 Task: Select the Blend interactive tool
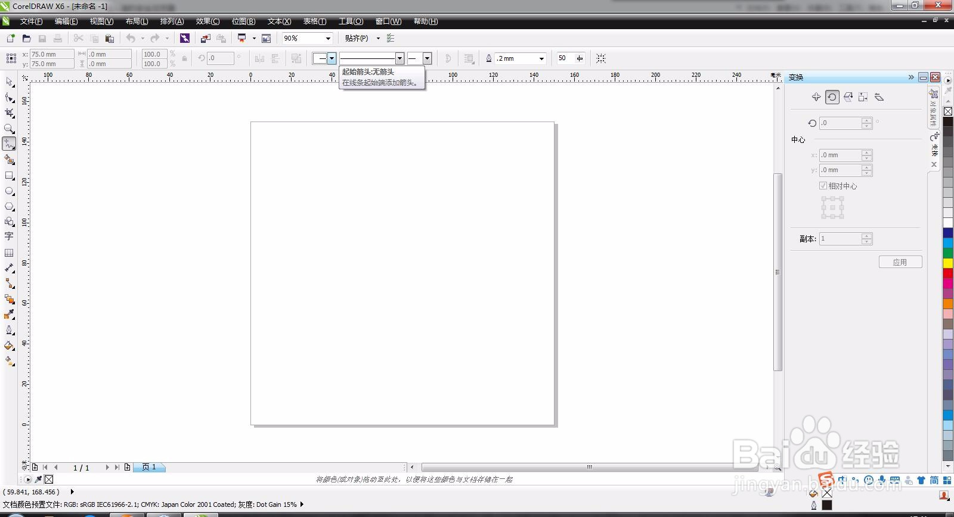click(x=9, y=299)
